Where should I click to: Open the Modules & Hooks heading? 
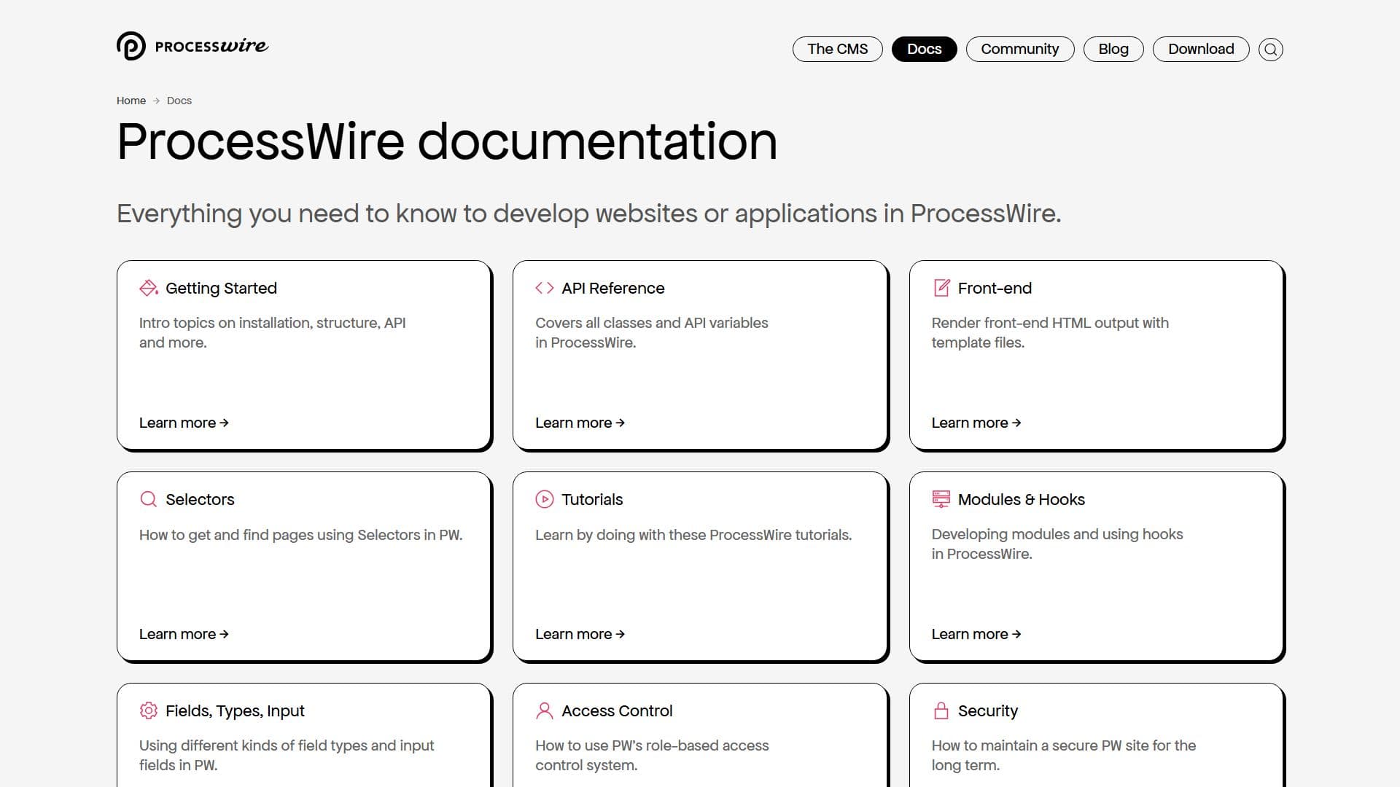click(1021, 499)
